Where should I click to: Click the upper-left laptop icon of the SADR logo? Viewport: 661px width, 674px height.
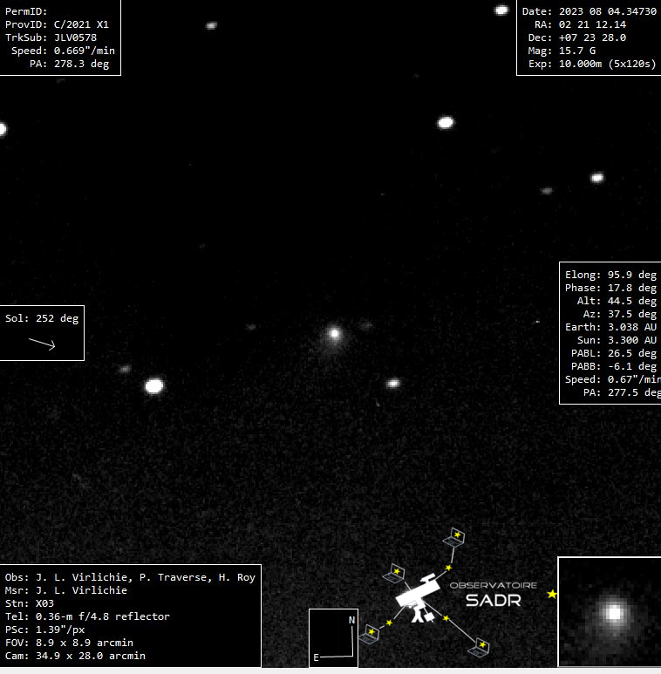(x=394, y=574)
